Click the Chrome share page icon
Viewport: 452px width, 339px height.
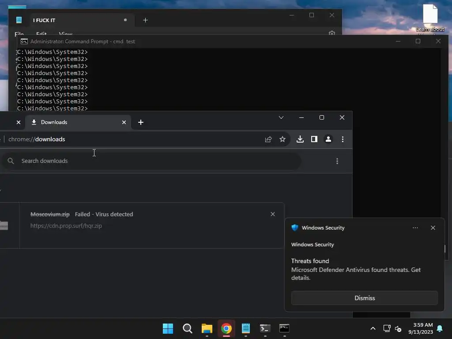(x=268, y=139)
